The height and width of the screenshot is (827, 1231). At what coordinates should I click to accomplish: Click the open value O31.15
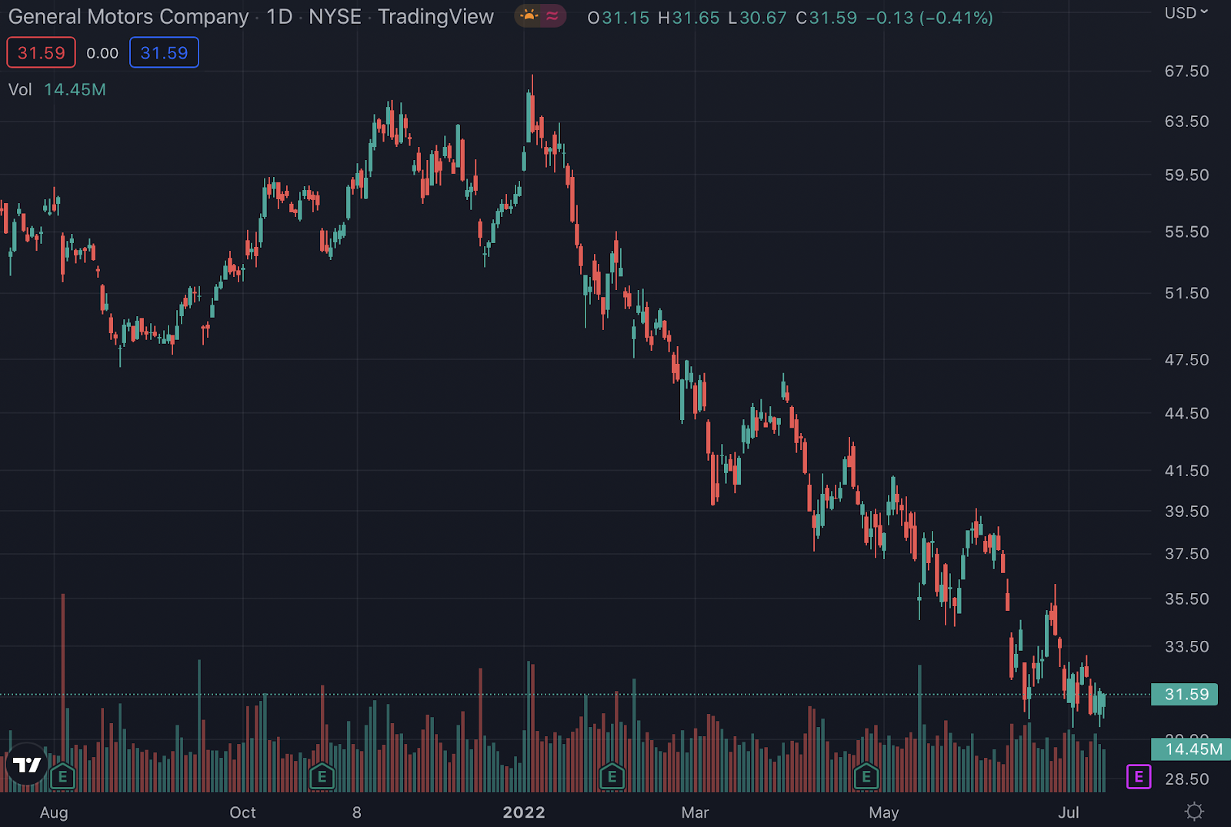tap(619, 18)
